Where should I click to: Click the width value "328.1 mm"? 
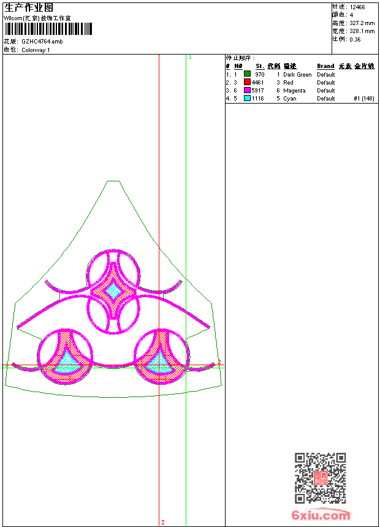(x=362, y=31)
